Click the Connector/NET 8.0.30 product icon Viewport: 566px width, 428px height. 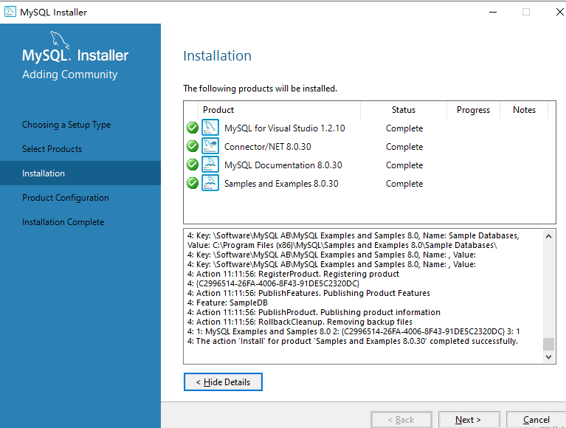click(x=210, y=146)
